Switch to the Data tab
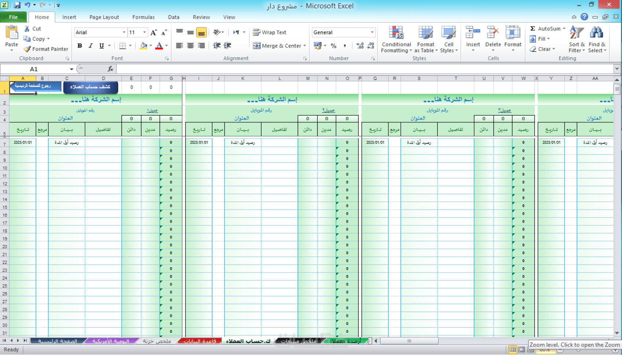Image resolution: width=622 pixels, height=355 pixels. [174, 17]
